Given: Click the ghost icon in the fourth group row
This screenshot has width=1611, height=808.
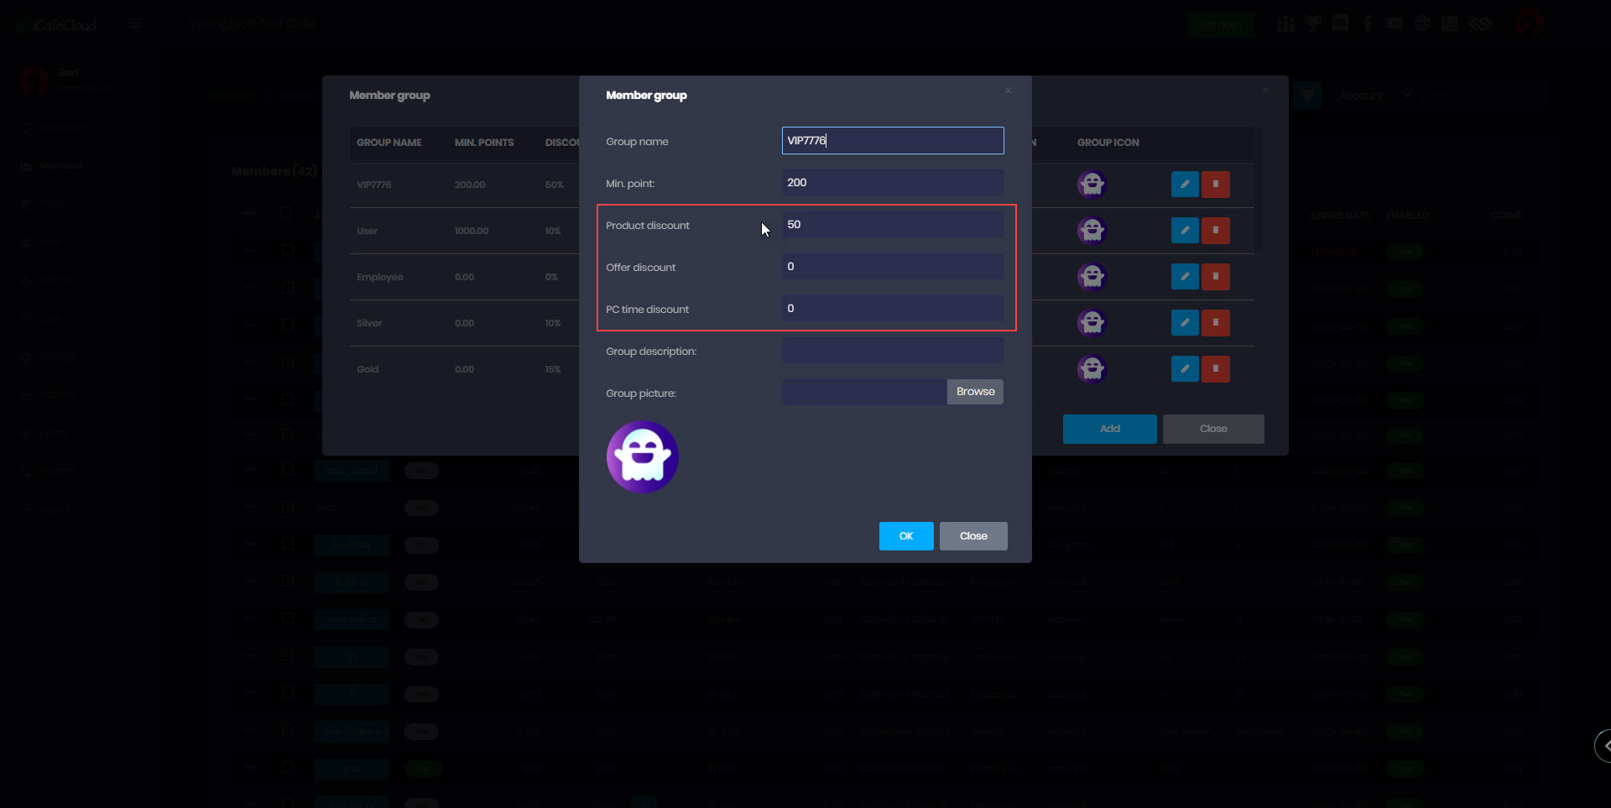Looking at the screenshot, I should click(x=1092, y=323).
